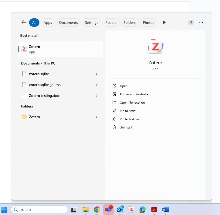Expand details for Zotero testing.docx
Screen dimensions: 220x215
point(97,96)
